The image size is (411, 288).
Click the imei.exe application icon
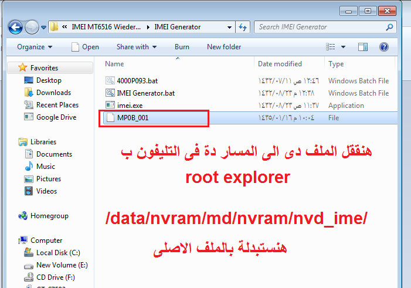(110, 105)
